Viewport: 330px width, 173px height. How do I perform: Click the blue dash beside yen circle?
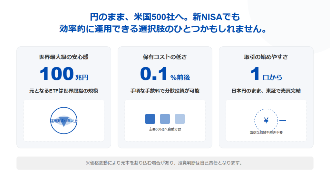tap(283, 121)
